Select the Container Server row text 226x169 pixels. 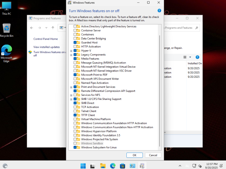coord(91,31)
